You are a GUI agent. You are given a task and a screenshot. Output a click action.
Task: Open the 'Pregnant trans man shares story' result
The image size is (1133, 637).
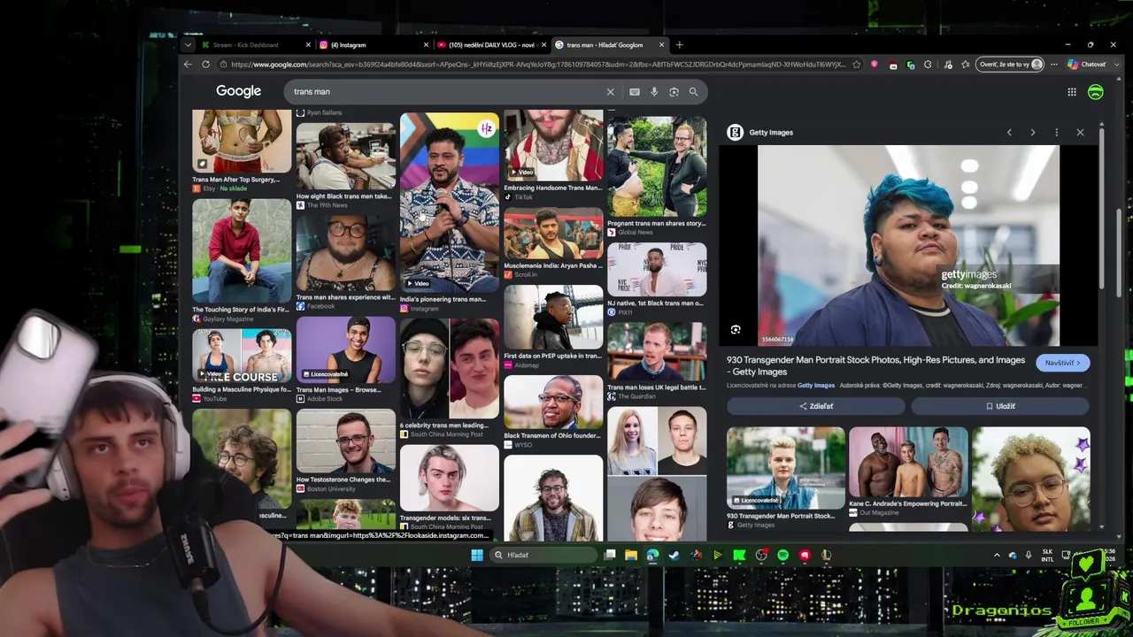[x=657, y=175]
